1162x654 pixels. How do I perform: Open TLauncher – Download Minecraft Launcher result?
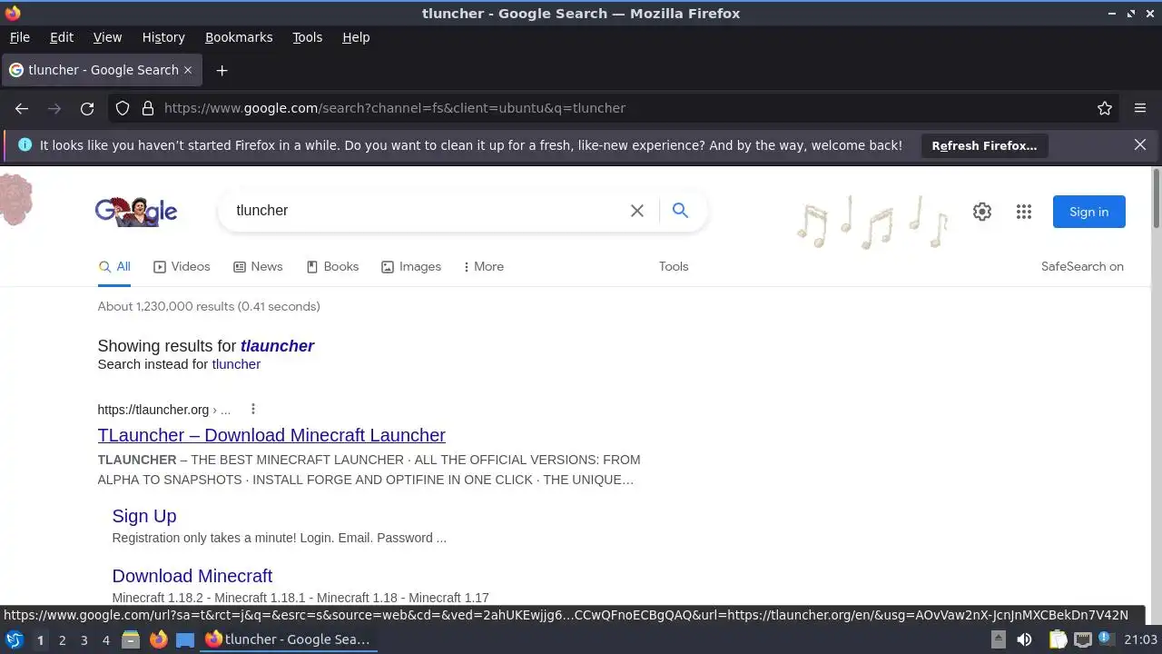[271, 435]
